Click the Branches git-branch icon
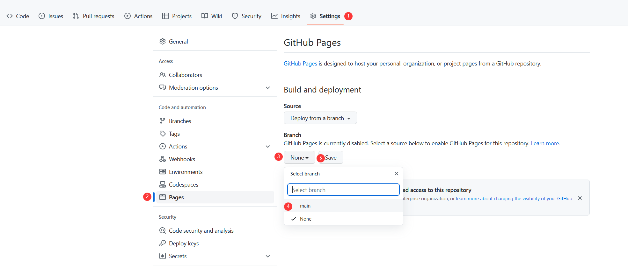The height and width of the screenshot is (267, 628). point(163,121)
